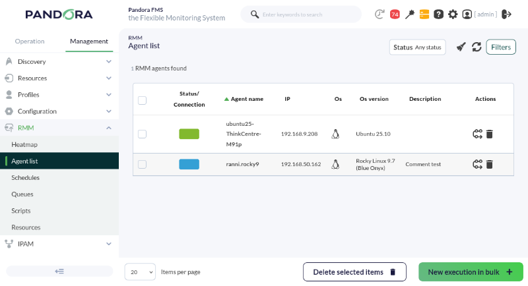Screen dimensions: 528x286
Task: Check the box for ranni.rocky9 row
Action: click(x=142, y=164)
